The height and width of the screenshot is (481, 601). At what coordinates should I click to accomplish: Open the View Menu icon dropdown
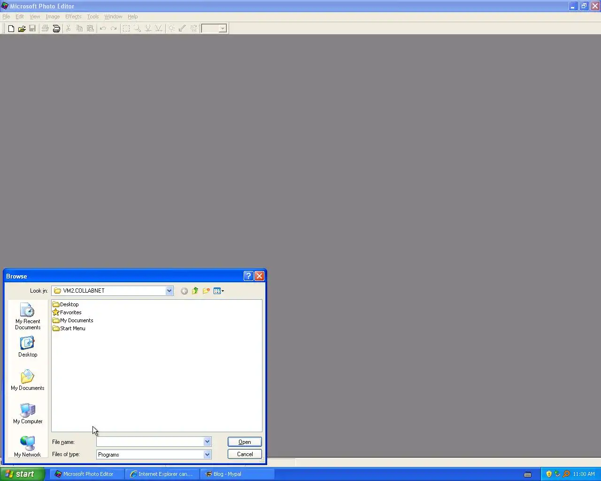click(x=219, y=291)
